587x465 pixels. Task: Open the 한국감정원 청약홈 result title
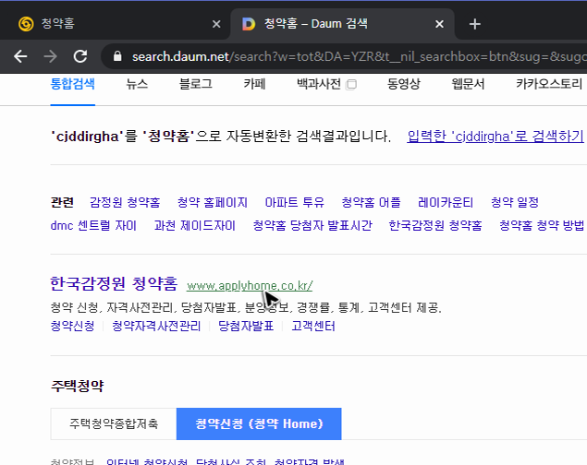114,284
